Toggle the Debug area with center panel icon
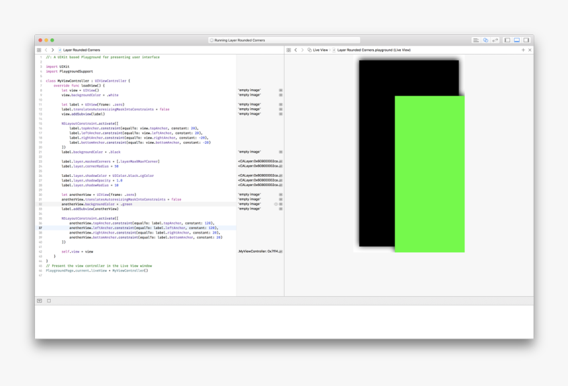 [516, 40]
